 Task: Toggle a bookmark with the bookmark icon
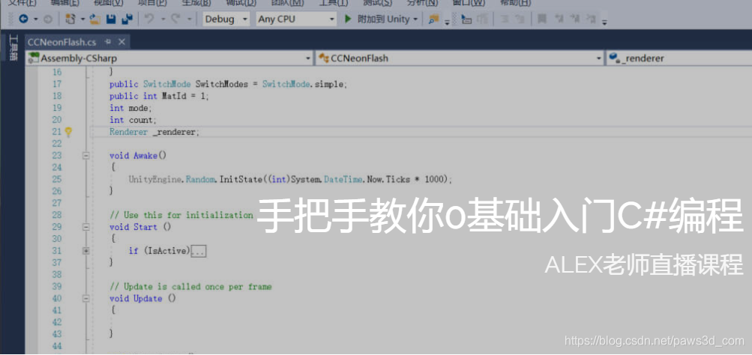(x=541, y=19)
